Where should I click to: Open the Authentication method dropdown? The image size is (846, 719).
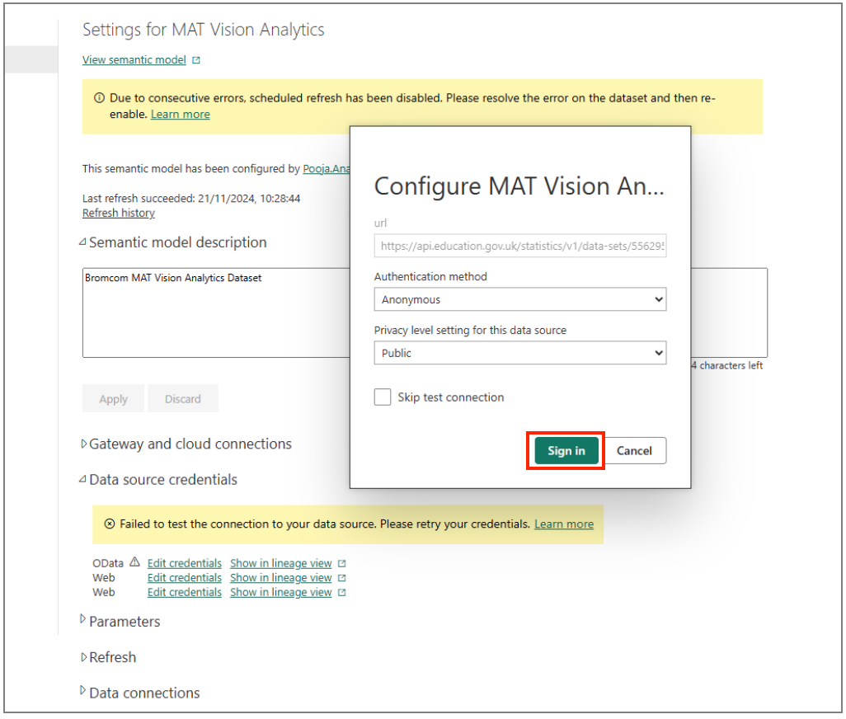tap(520, 299)
